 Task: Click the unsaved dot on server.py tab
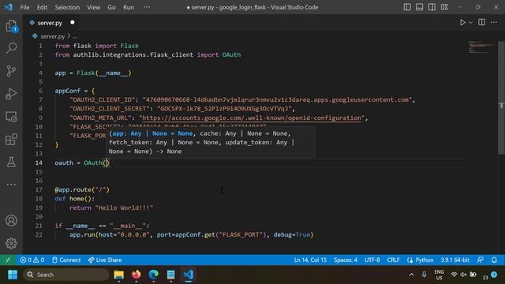(x=72, y=22)
